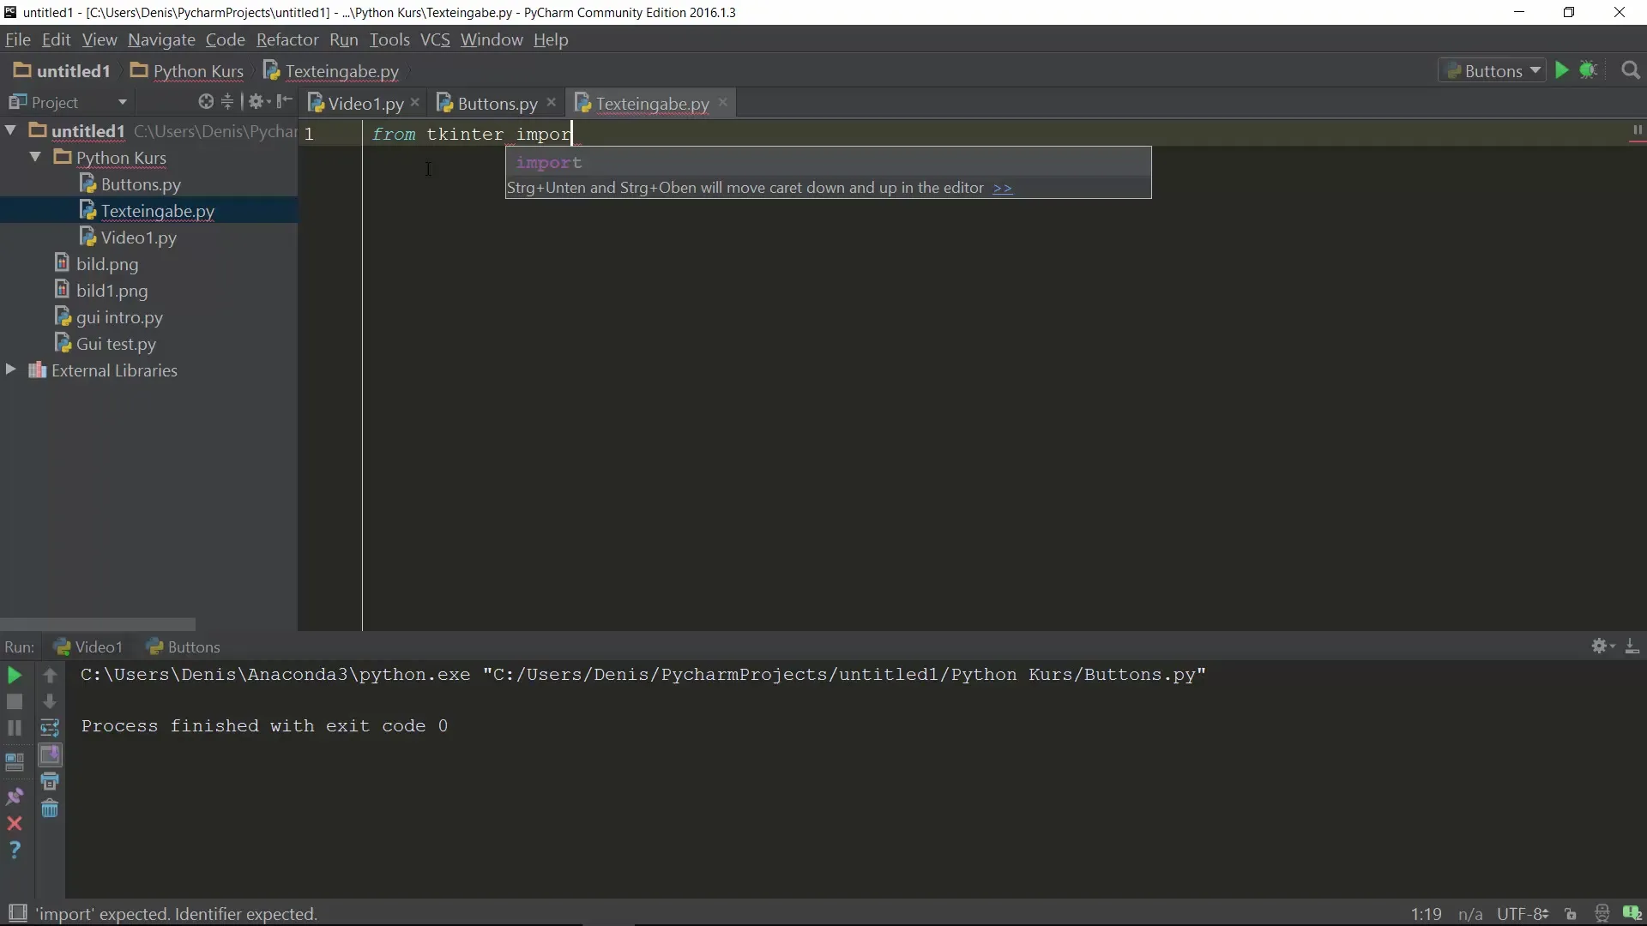Click the line 1 code in editor
Screen dimensions: 1647x926
(472, 134)
